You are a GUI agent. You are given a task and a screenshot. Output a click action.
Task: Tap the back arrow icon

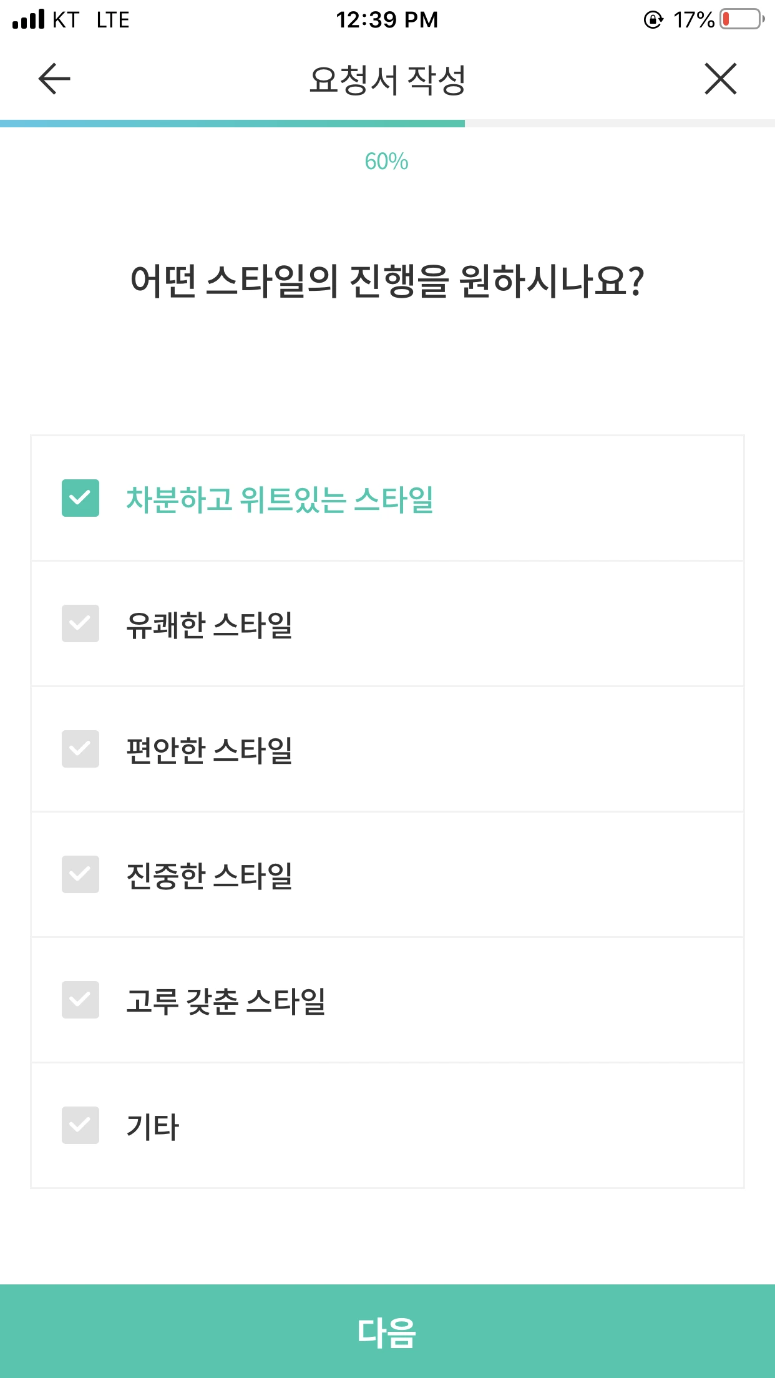click(x=54, y=79)
